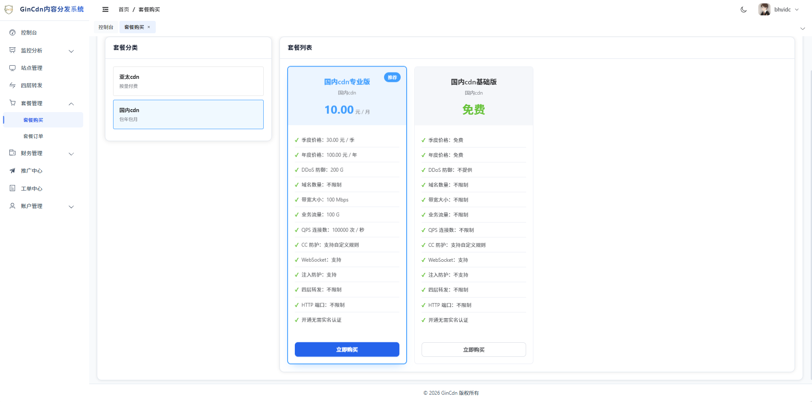Click the 套餐列表 panel heading

pyautogui.click(x=300, y=48)
